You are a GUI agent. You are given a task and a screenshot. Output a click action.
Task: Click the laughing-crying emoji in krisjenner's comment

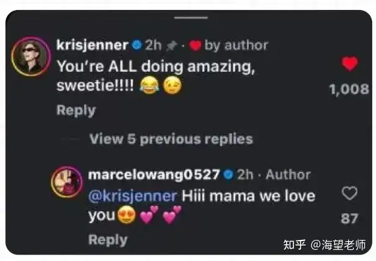click(x=150, y=86)
